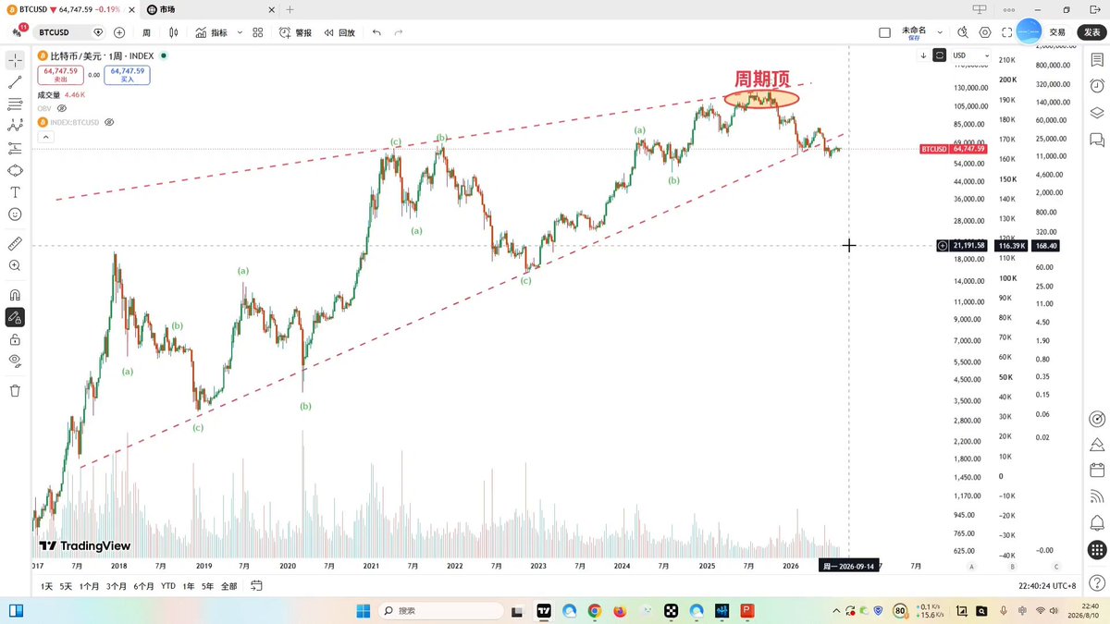Toggle stay-in-drawing-mode pencil lock
This screenshot has height=624, width=1110.
[15, 317]
